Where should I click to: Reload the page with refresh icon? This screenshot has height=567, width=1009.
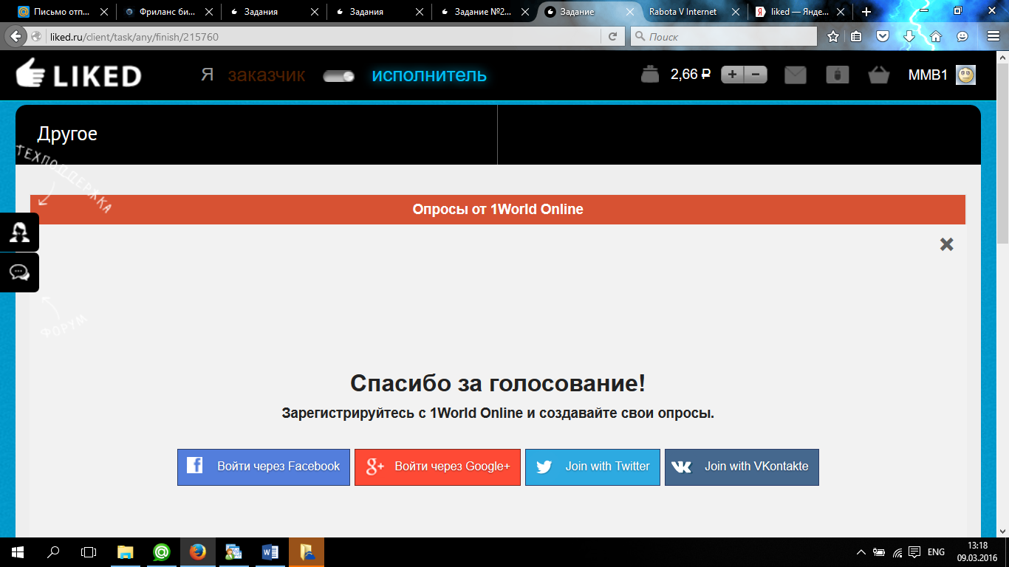coord(612,36)
